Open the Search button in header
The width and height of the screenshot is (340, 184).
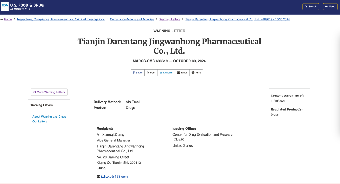point(310,7)
